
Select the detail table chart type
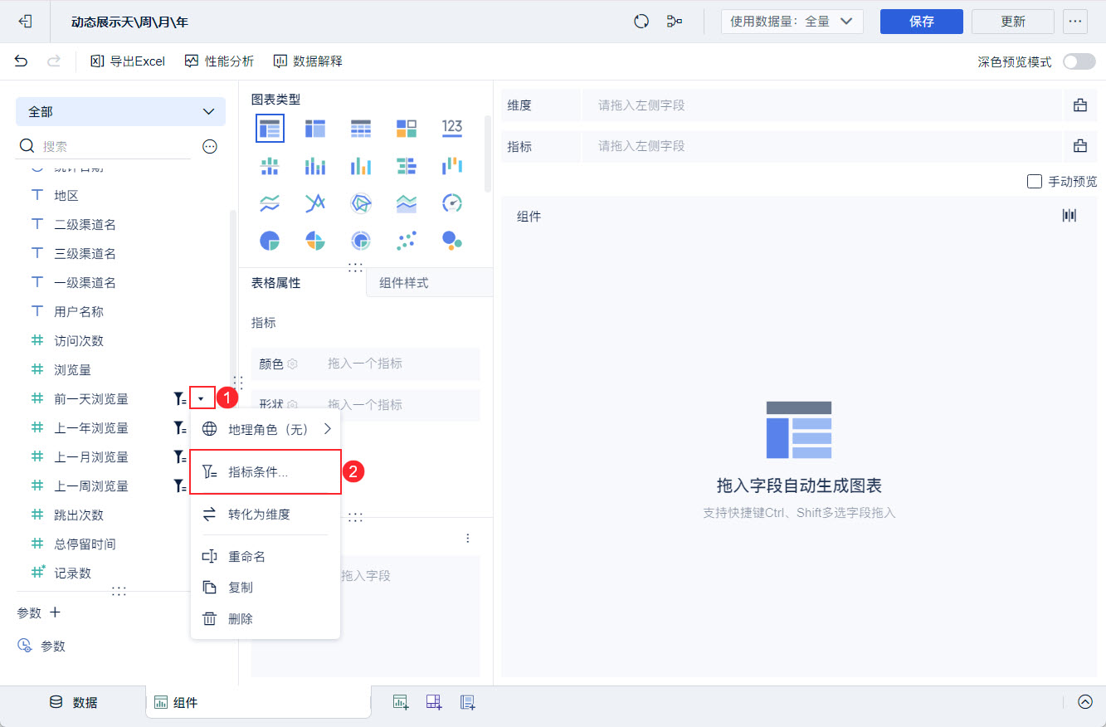[361, 128]
